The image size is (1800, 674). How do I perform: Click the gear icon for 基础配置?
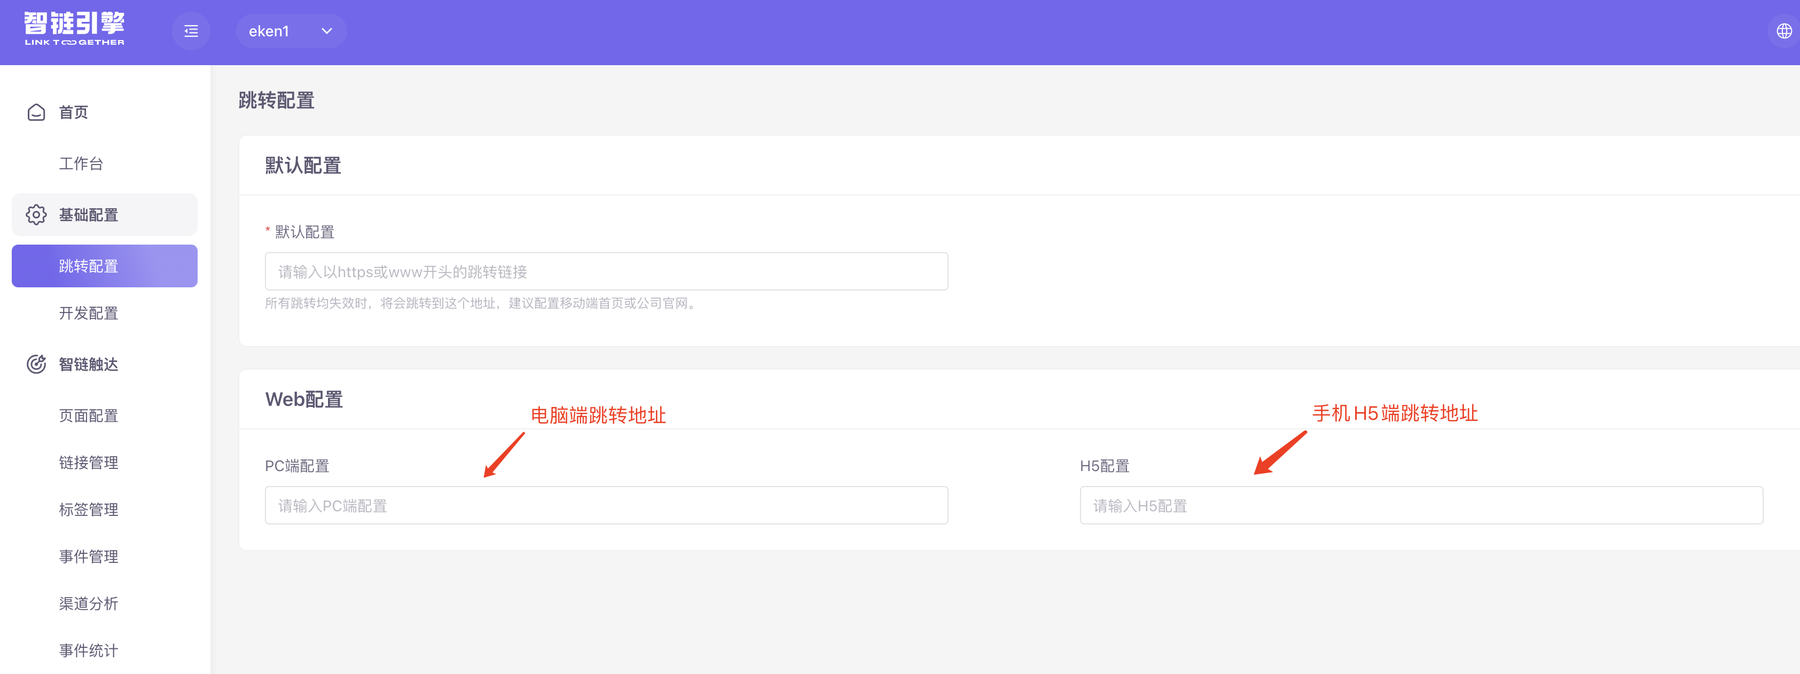point(36,214)
